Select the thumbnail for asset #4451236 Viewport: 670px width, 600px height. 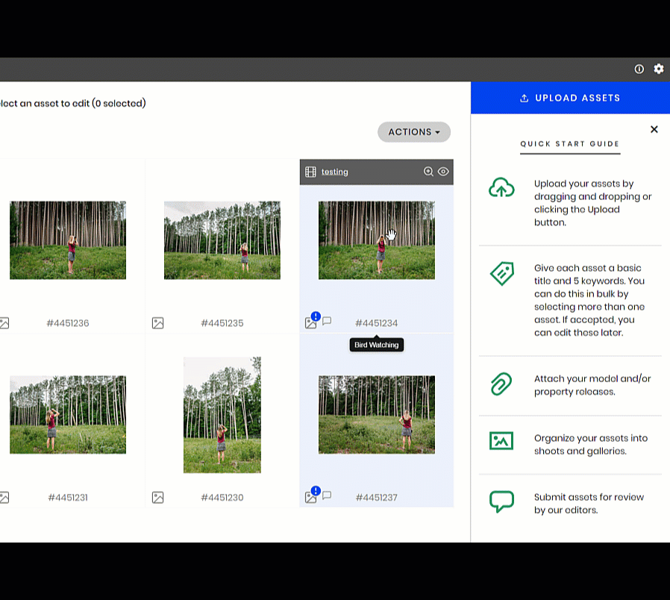68,240
